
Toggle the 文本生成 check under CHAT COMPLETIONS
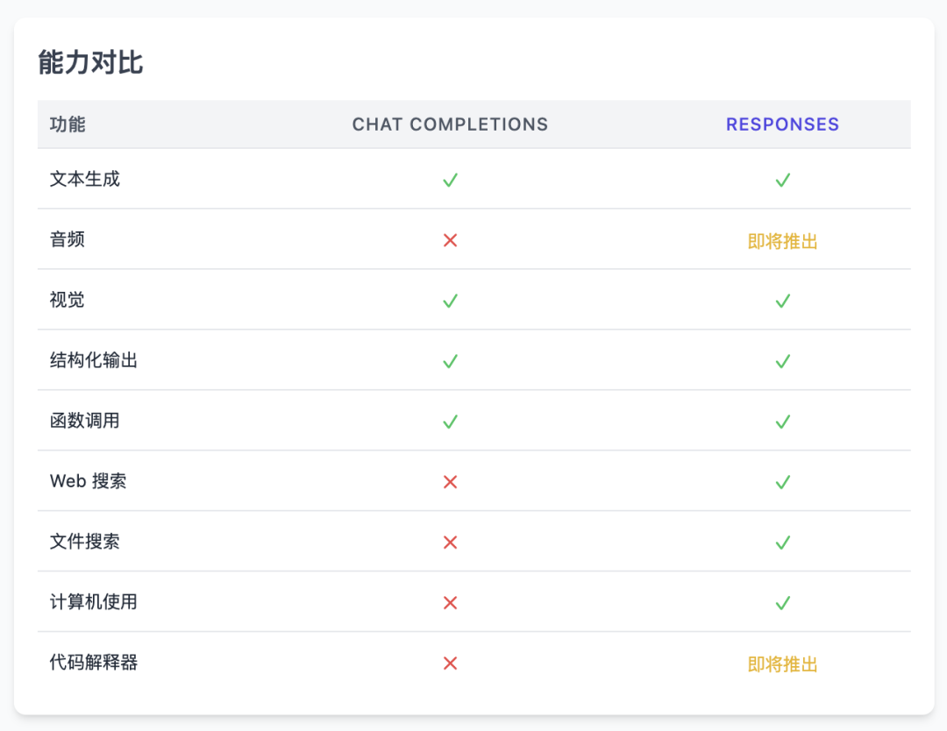[x=450, y=180]
